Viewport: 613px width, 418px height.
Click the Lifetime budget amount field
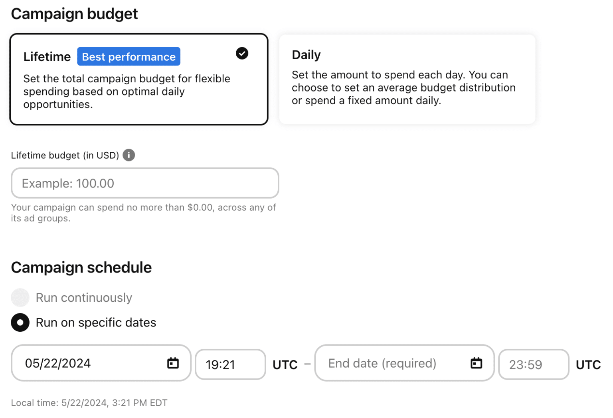pos(145,183)
